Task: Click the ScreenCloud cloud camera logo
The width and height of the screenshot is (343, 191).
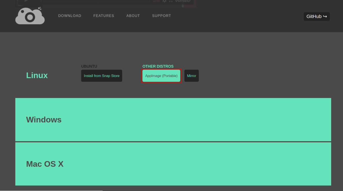Action: click(x=30, y=16)
